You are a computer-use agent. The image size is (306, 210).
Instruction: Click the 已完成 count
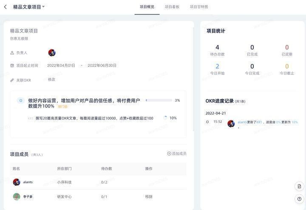click(x=252, y=48)
